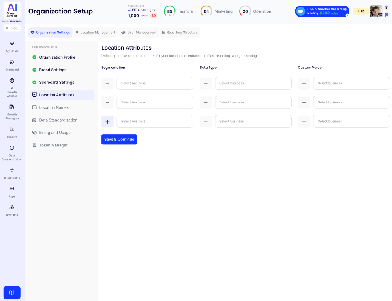Click the help question mark icon

click(386, 8)
